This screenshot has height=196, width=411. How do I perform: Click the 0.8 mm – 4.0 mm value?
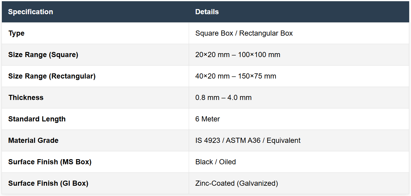pos(223,98)
